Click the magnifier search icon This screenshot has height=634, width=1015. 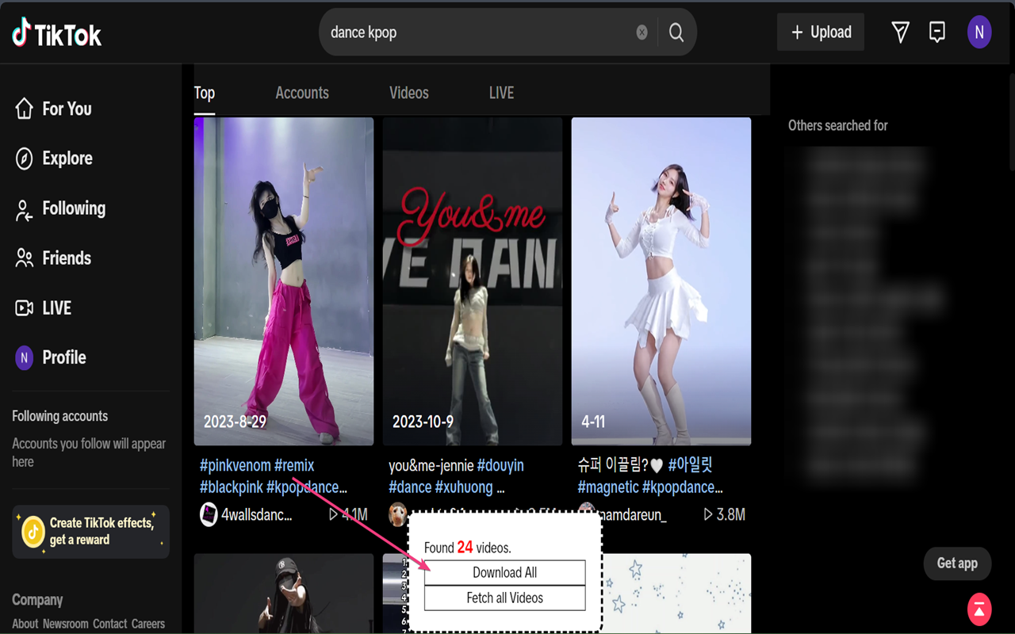coord(676,32)
